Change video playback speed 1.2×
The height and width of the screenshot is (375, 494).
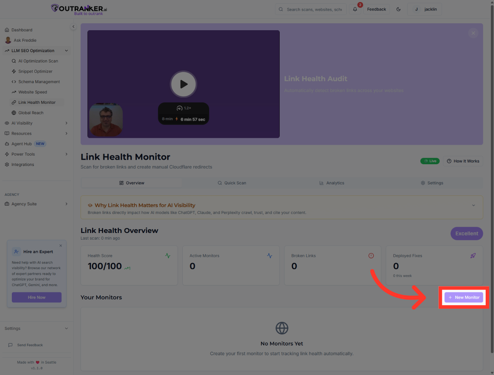click(x=184, y=108)
